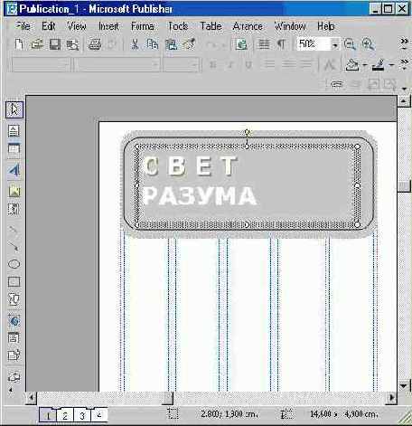Viewport: 412px width, 426px height.
Task: Select the Picture Frame tool
Action: pos(14,191)
